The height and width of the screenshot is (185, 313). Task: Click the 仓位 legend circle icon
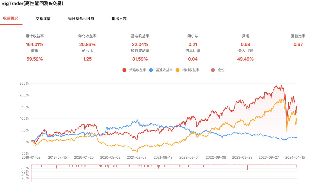pos(213,70)
